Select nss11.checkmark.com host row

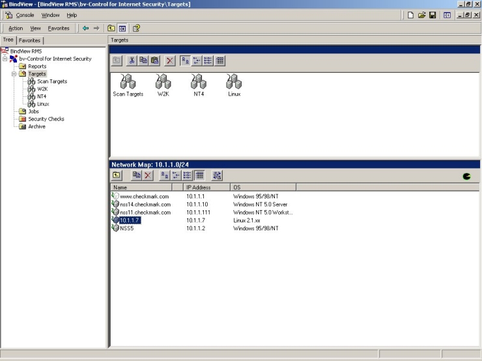pos(203,212)
